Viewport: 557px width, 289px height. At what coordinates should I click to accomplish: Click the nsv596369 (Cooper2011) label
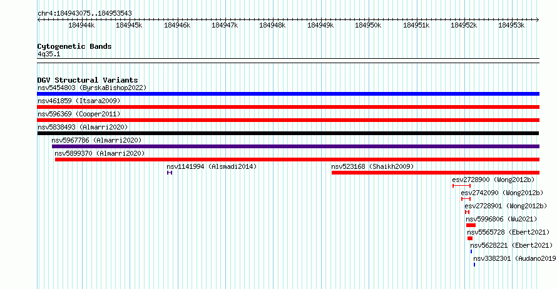click(x=79, y=114)
